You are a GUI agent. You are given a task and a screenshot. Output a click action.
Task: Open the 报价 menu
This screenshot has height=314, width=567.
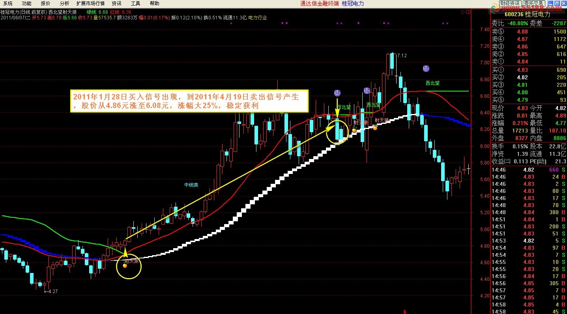(46, 4)
